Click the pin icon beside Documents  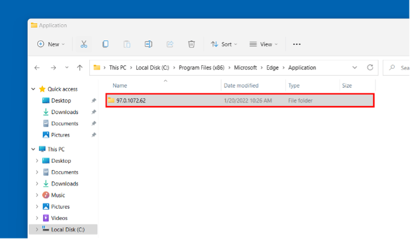pyautogui.click(x=94, y=124)
